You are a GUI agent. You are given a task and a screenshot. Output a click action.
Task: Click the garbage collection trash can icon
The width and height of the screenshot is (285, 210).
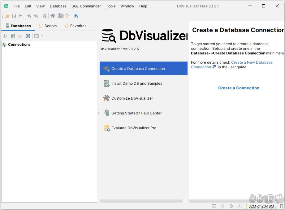(x=282, y=206)
